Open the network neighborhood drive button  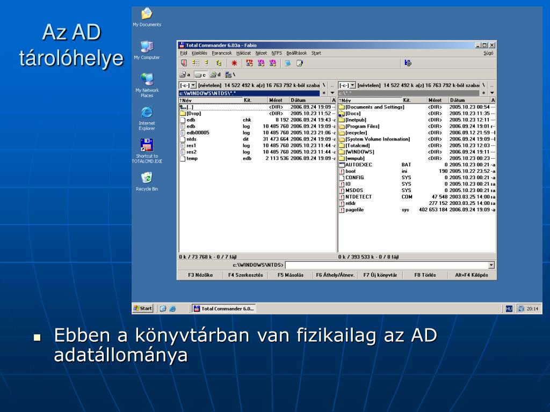coord(230,75)
